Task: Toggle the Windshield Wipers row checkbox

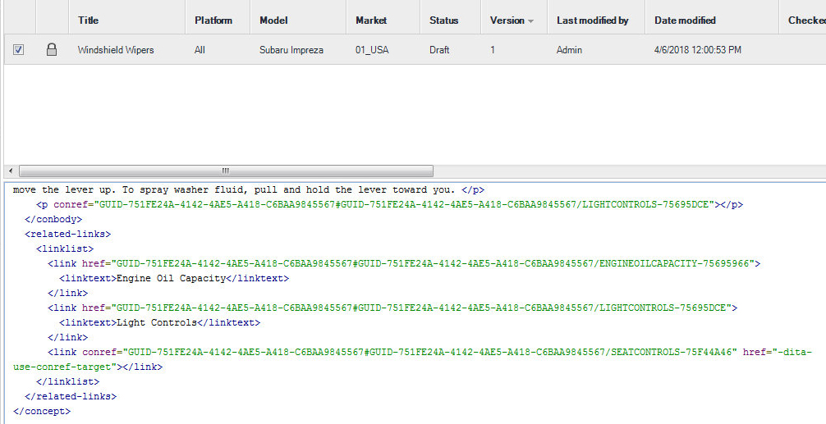Action: coord(19,50)
